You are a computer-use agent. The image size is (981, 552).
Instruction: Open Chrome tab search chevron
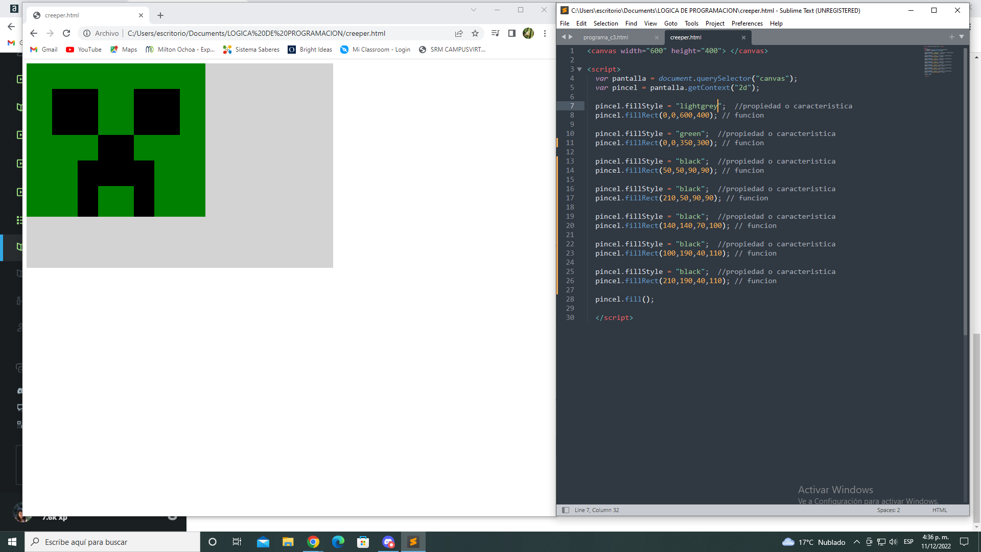[474, 10]
